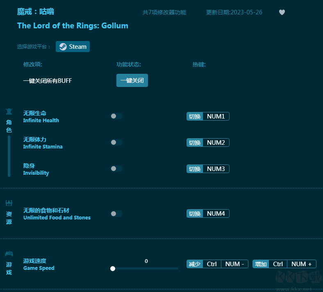
Task: Click the NUM + hotkey key
Action: pos(302,264)
